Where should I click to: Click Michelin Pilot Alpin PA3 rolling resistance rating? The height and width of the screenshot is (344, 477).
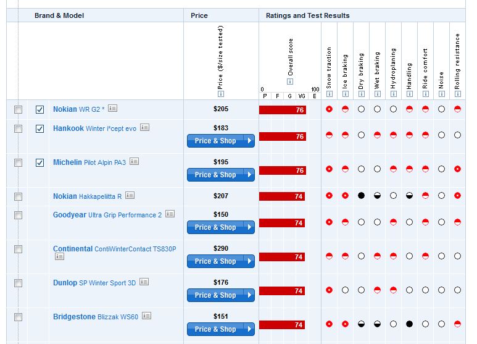tap(457, 169)
